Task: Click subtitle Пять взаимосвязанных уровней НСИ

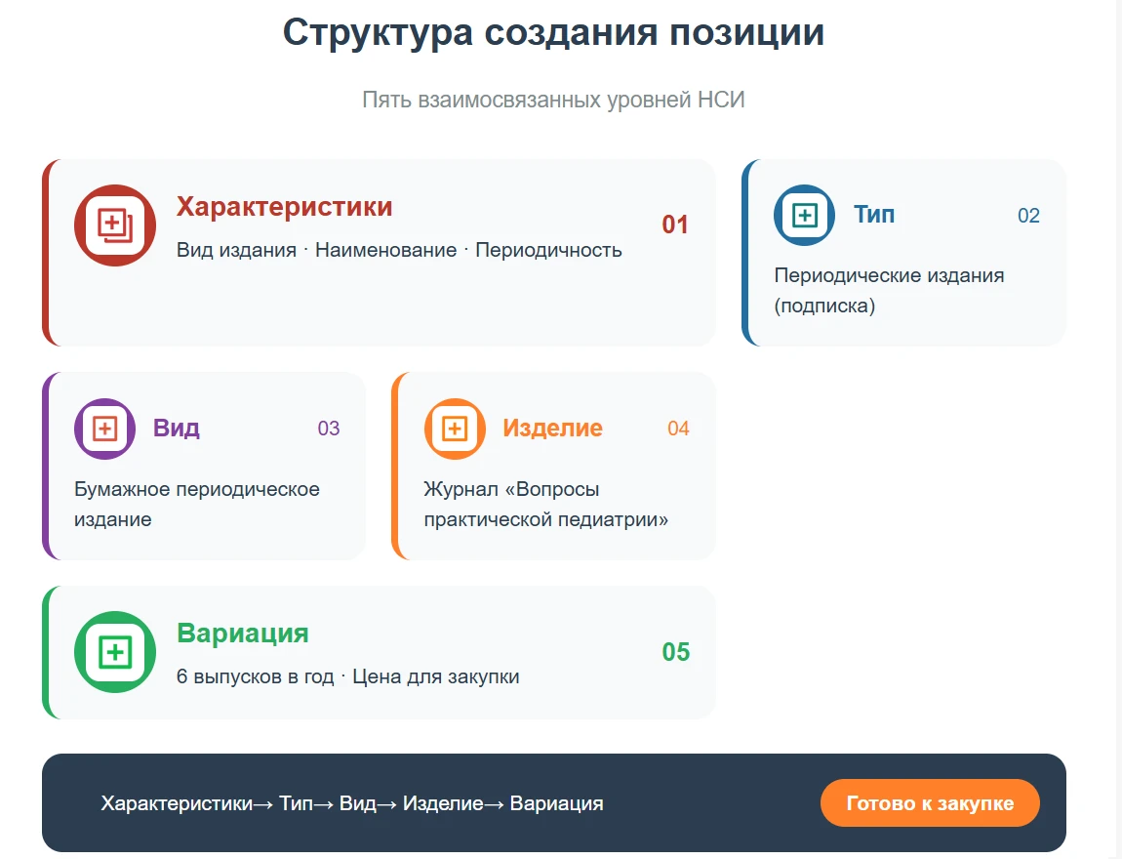Action: 554,100
